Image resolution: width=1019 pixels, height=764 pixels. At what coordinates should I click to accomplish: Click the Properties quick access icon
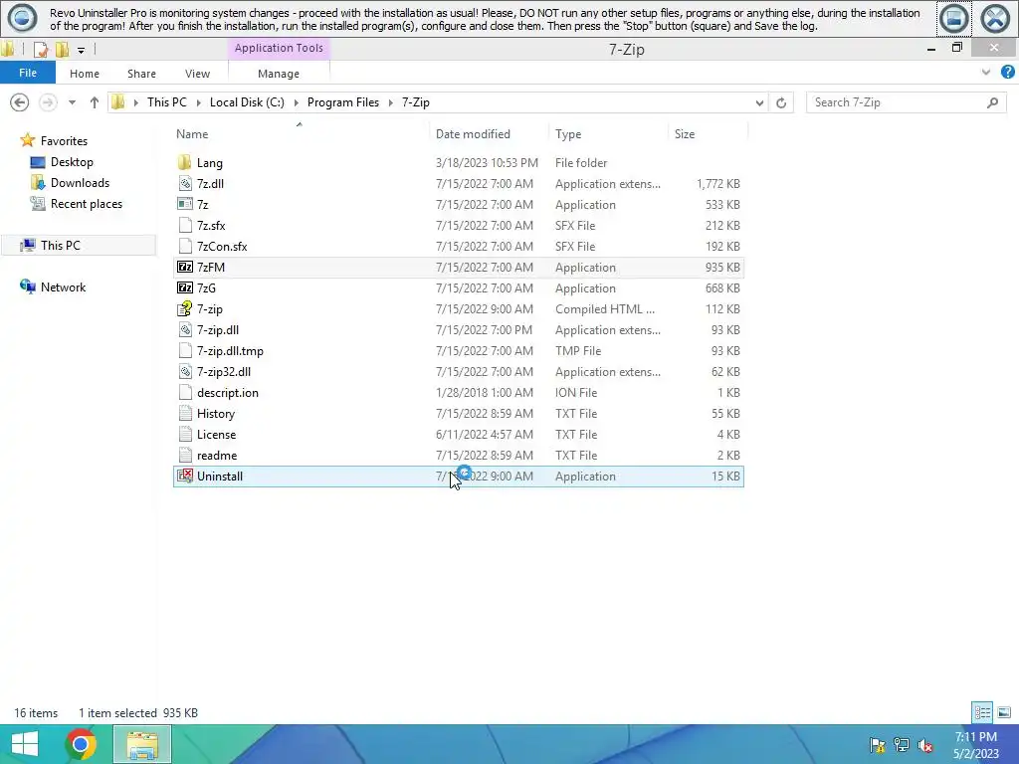(x=40, y=50)
